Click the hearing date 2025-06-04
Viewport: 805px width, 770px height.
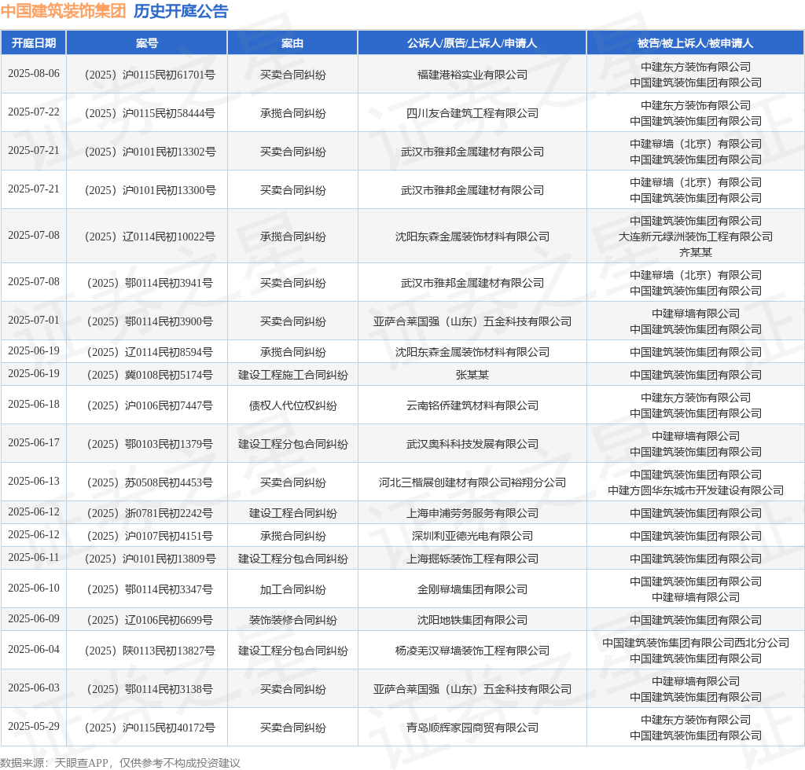pyautogui.click(x=34, y=650)
